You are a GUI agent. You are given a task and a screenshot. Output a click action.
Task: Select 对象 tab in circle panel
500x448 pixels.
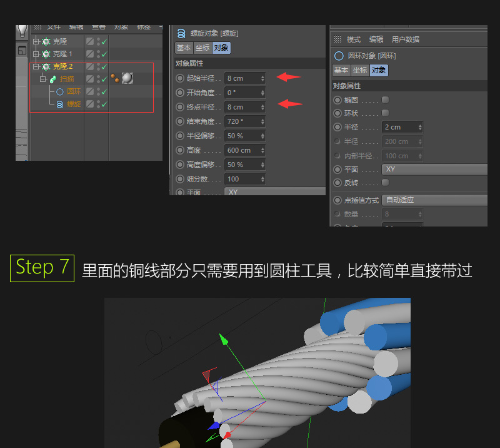(379, 70)
